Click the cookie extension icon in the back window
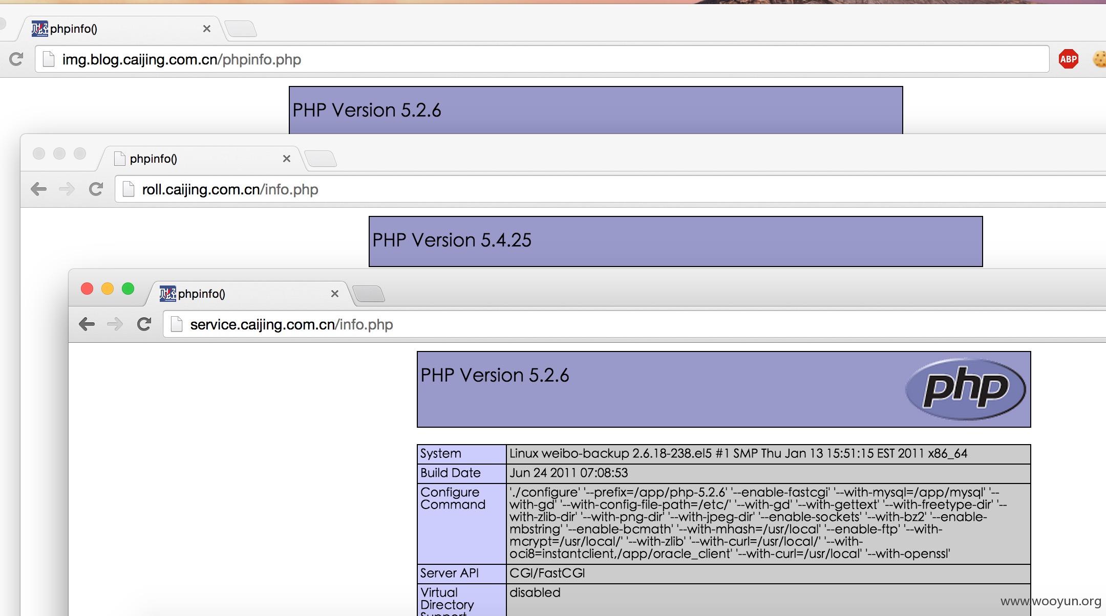The image size is (1106, 616). pyautogui.click(x=1099, y=59)
